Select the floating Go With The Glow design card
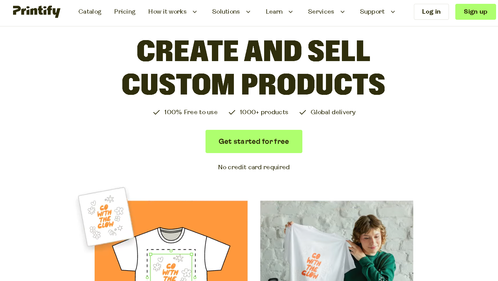This screenshot has height=281, width=498. tap(106, 216)
